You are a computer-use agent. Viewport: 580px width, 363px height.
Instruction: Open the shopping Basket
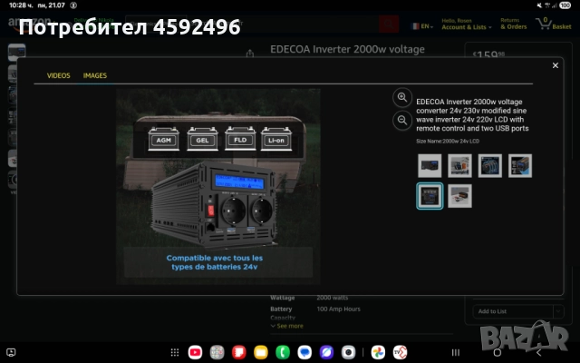click(x=554, y=24)
